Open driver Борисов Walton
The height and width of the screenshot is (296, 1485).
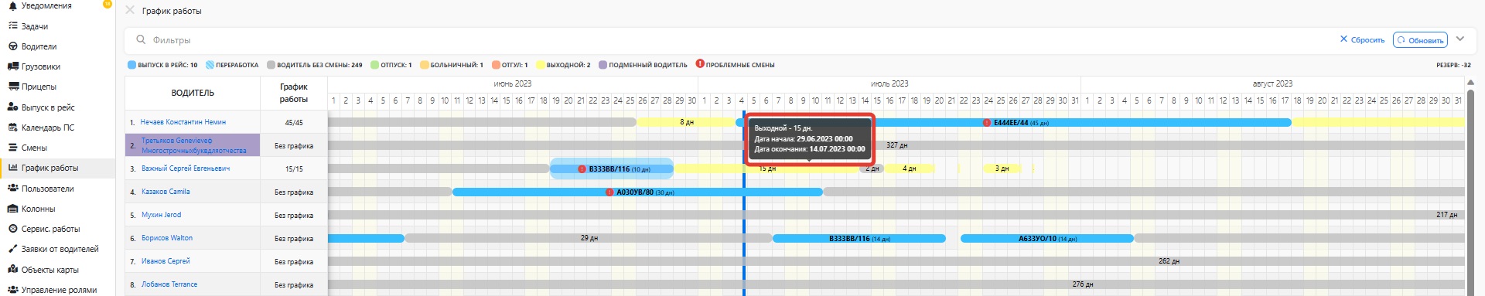click(167, 238)
